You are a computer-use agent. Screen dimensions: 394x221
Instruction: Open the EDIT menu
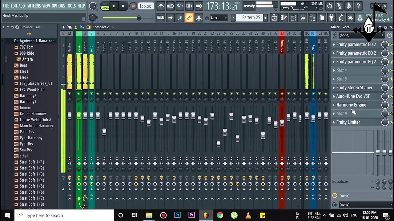(x=14, y=6)
